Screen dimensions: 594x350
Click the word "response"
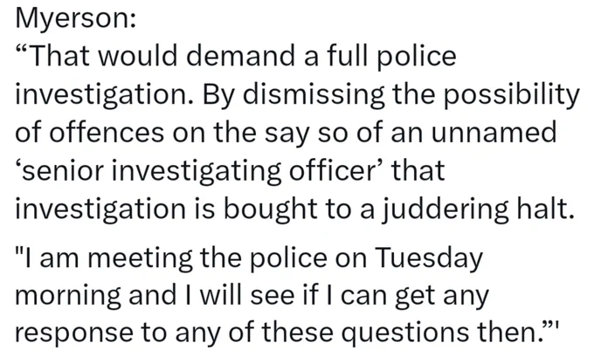[x=74, y=333]
